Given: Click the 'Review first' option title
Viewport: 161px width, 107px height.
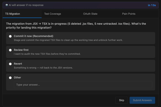Looking at the screenshot, I should (x=21, y=50).
